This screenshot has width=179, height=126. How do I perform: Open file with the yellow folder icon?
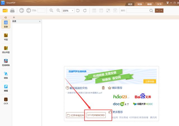(5, 11)
